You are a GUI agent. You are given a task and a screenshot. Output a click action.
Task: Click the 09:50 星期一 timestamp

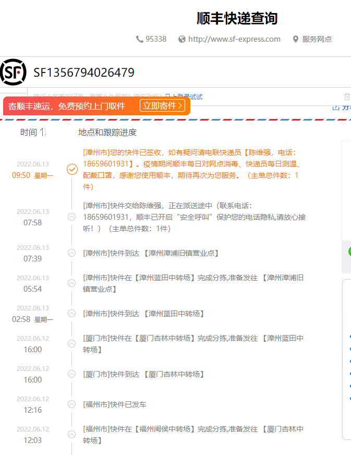[x=32, y=175]
